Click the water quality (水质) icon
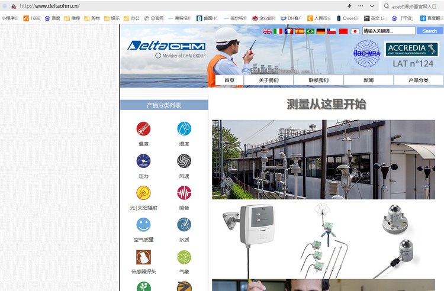This screenshot has height=291, width=444. pyautogui.click(x=184, y=225)
